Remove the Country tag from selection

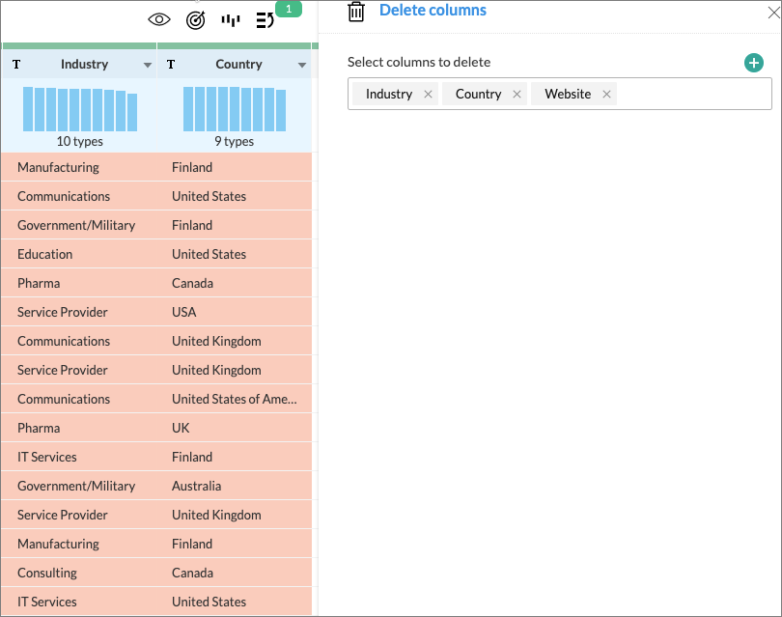tap(517, 95)
